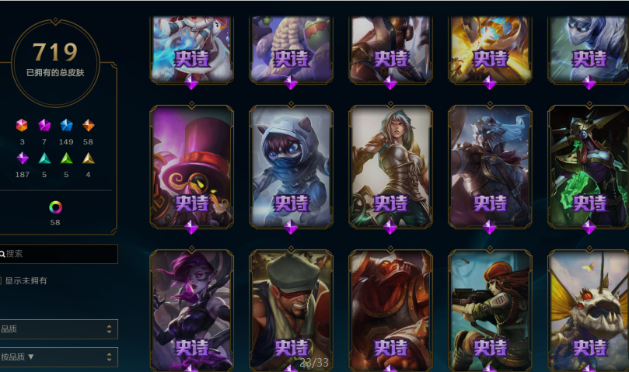629x372 pixels.
Task: Open the 按品质 sort dropdown
Action: 59,356
